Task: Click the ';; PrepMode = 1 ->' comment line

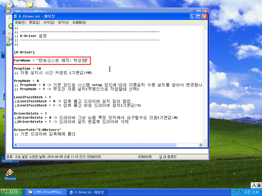Action: [x=77, y=89]
